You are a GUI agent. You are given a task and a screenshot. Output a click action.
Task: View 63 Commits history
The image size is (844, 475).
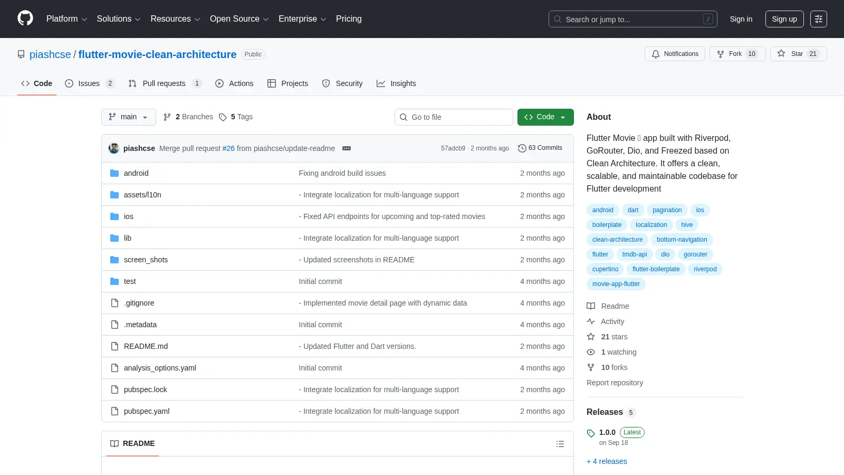coord(540,148)
